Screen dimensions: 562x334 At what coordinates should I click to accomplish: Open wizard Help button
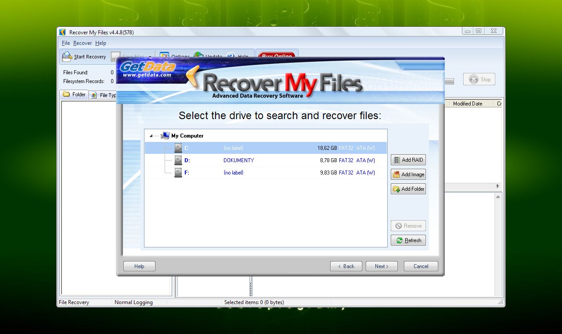(x=139, y=266)
